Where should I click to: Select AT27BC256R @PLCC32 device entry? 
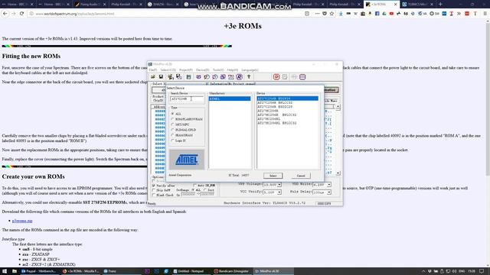pos(277,115)
